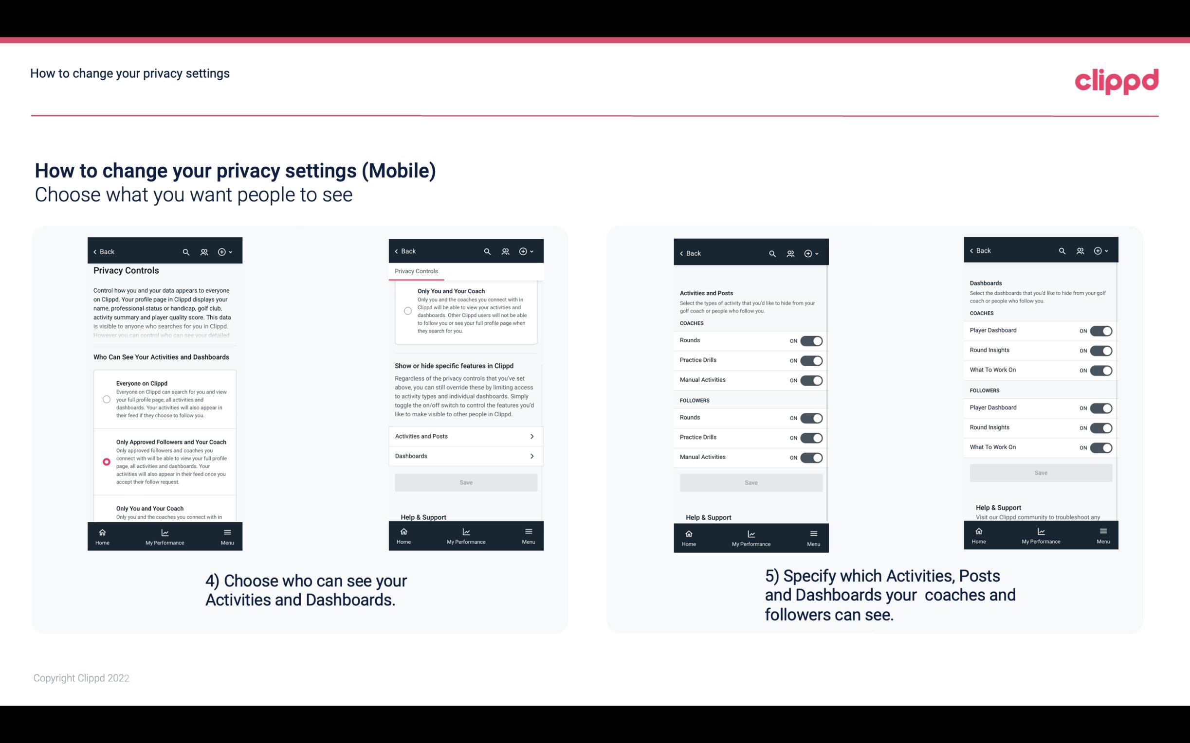Image resolution: width=1190 pixels, height=743 pixels.
Task: Tap the Back chevron arrow icon
Action: click(96, 252)
